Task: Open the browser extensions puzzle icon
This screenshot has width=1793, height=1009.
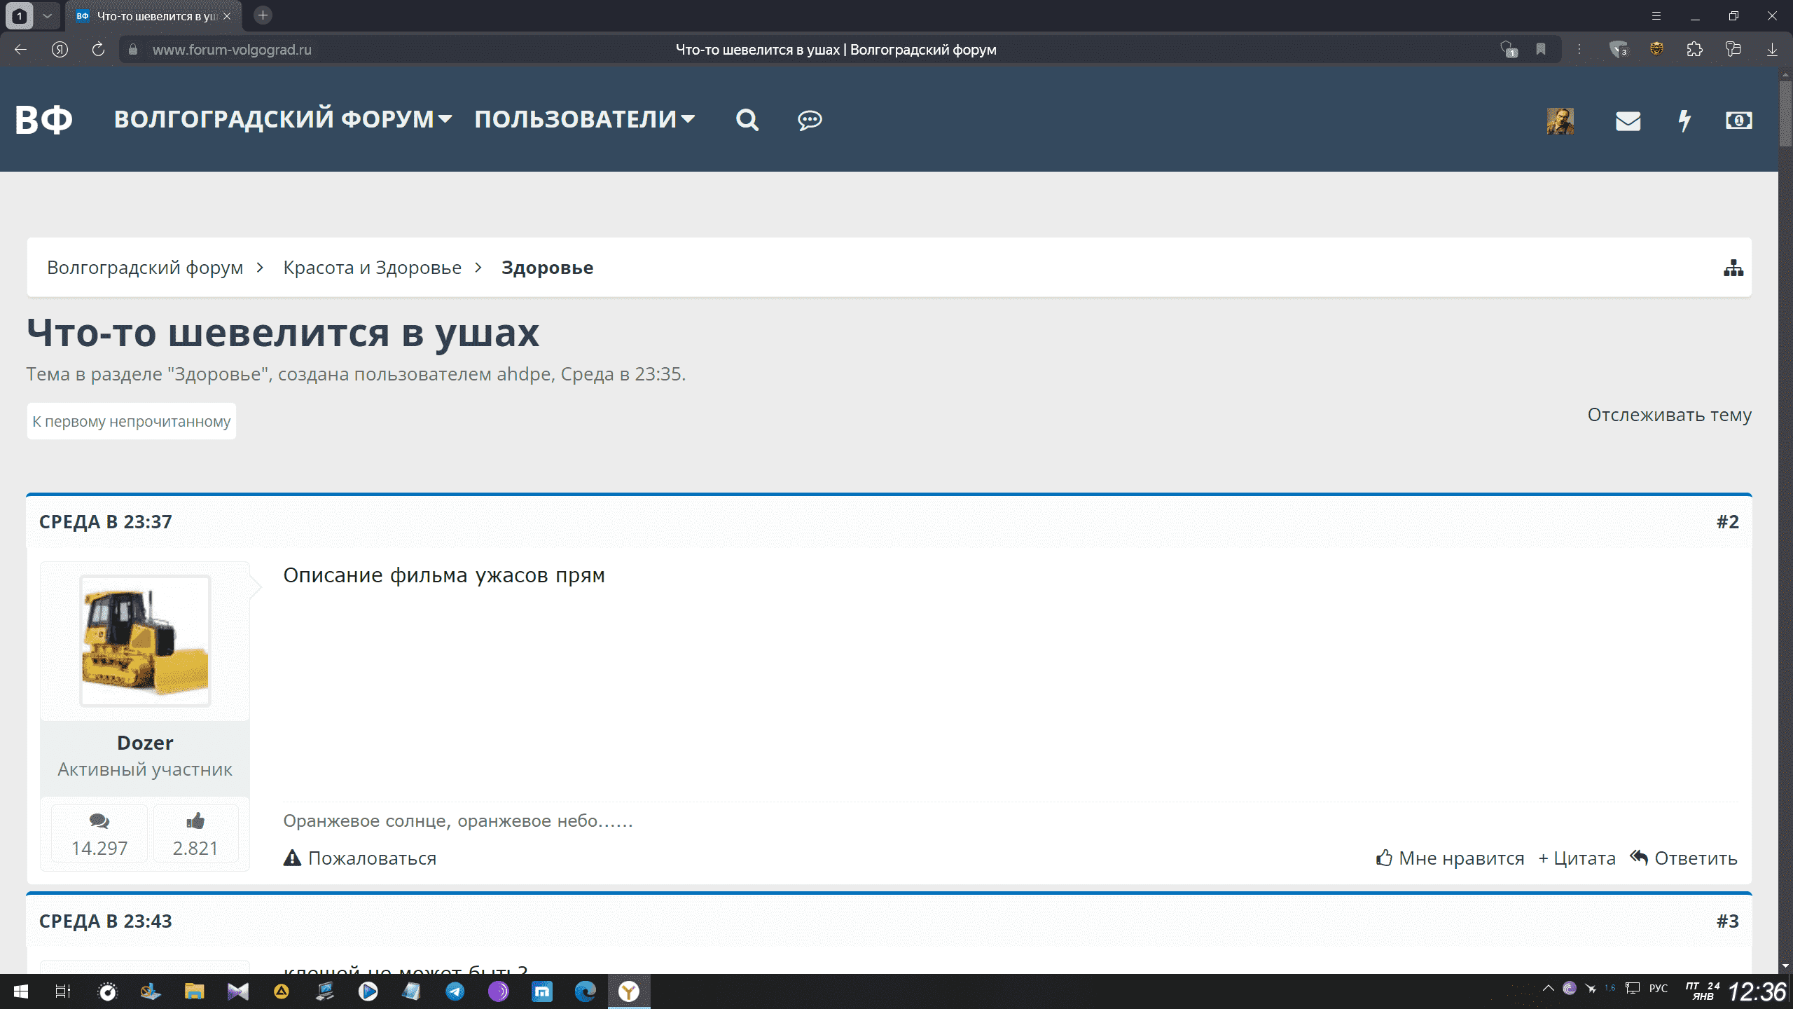Action: (x=1694, y=49)
